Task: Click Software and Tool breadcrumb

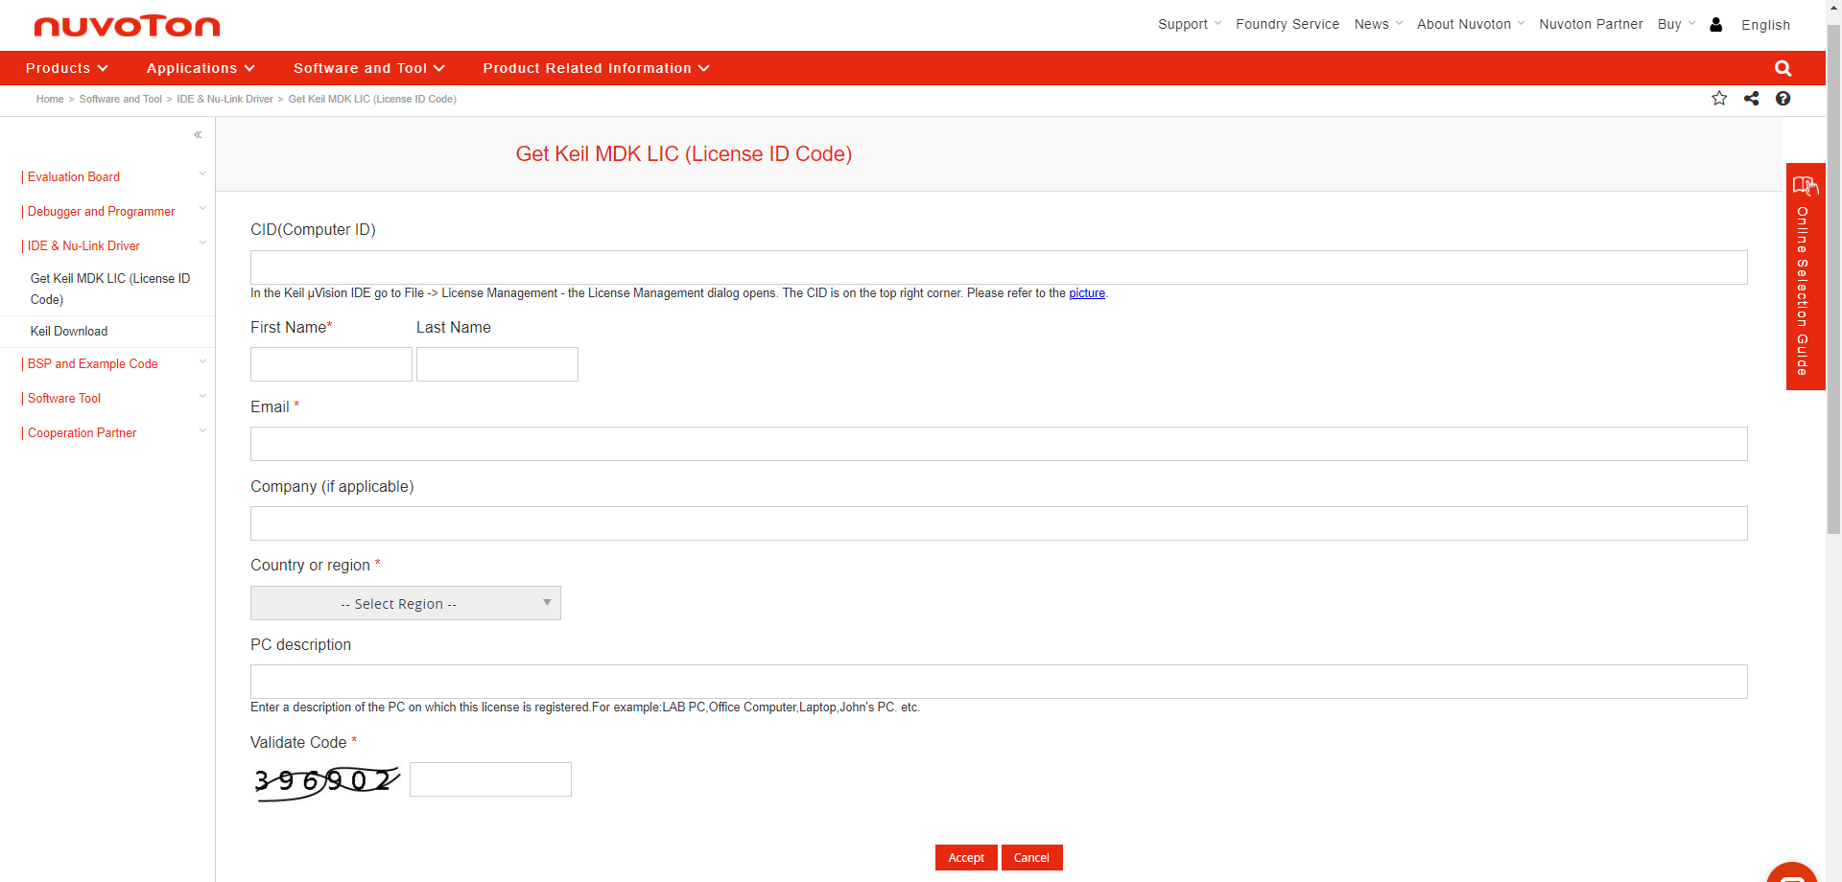Action: 121,99
